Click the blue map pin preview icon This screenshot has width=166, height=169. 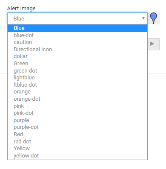154,18
